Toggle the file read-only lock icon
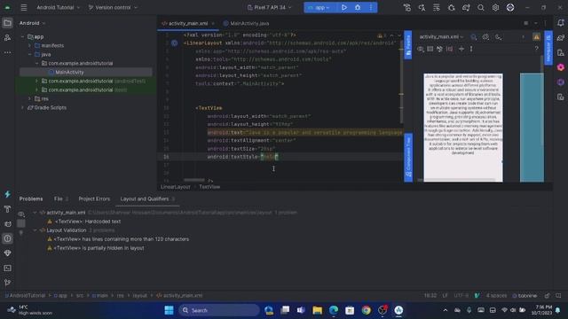Image resolution: width=568 pixels, height=319 pixels. pyautogui.click(x=547, y=295)
